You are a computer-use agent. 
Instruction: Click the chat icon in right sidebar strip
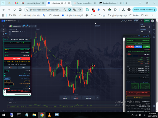(x=154, y=37)
